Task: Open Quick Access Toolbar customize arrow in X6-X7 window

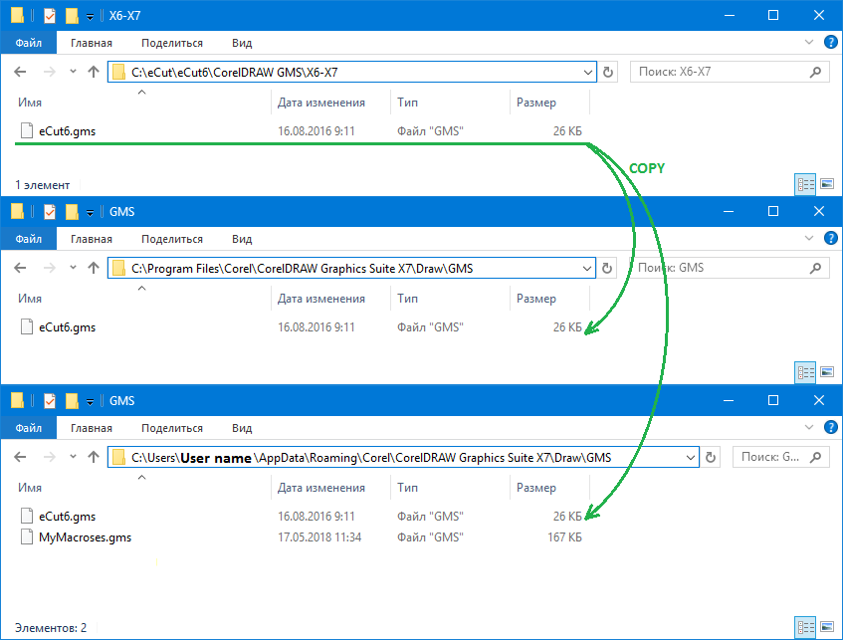Action: [90, 17]
